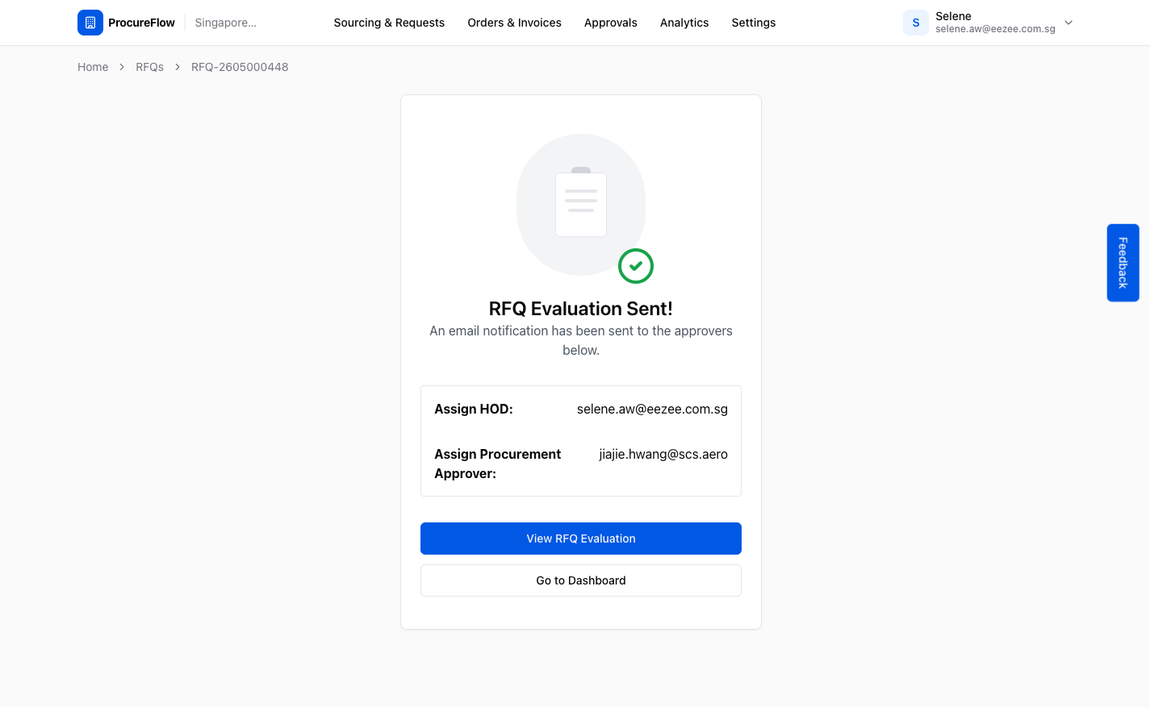The image size is (1150, 707).
Task: Click the green checkmark success icon
Action: 636,266
